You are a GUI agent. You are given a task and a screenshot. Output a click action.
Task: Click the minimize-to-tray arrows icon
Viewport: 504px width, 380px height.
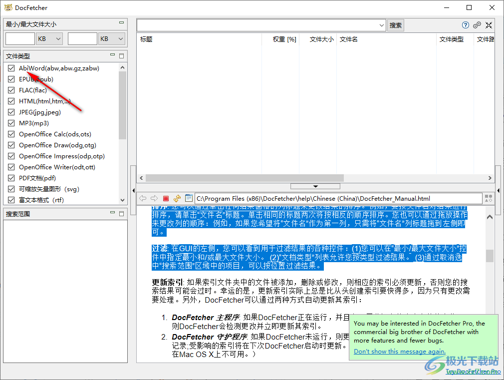point(489,25)
